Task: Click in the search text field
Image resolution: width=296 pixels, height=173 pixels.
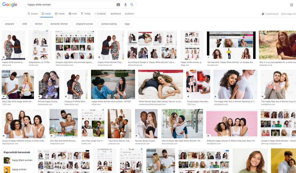Action: 71,4
